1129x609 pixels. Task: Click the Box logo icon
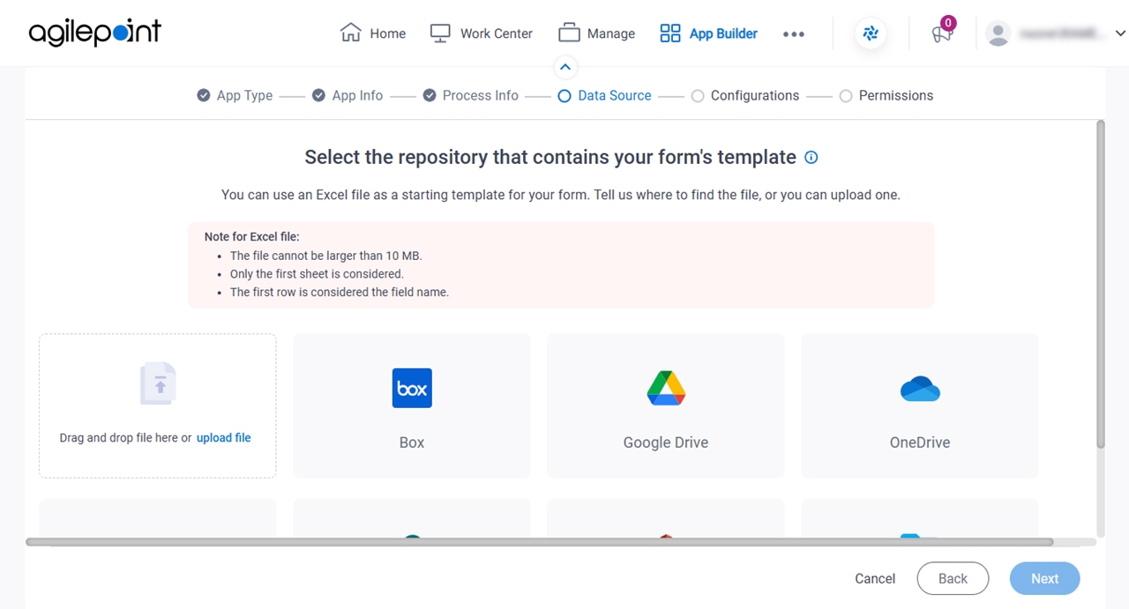[x=412, y=388]
